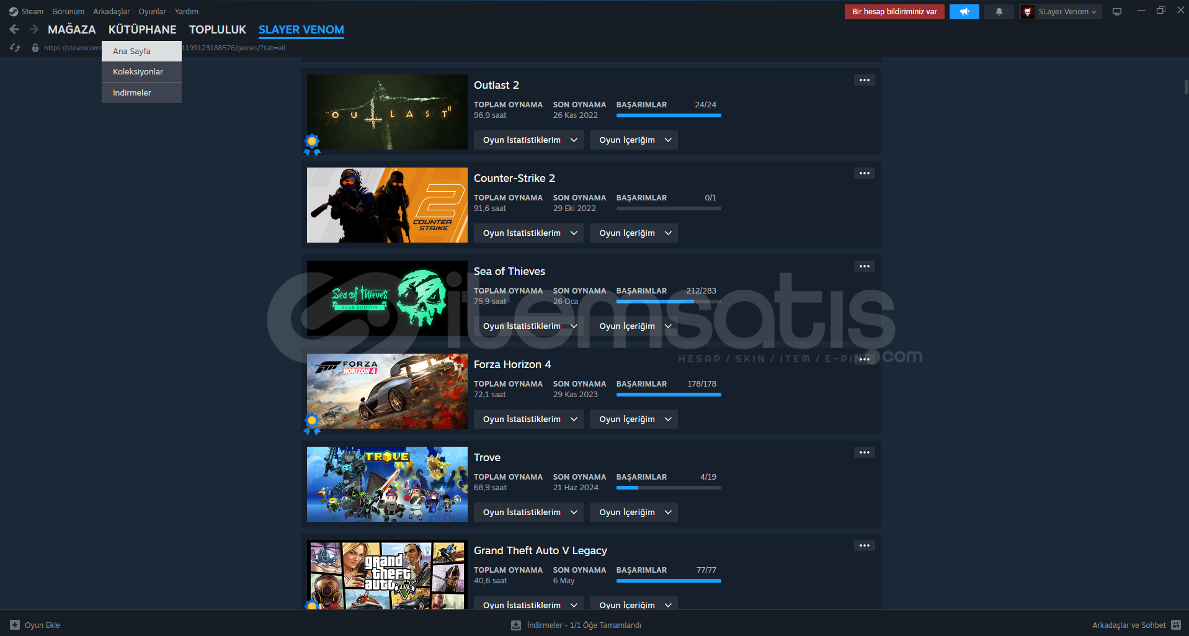Open Counter-Strike 2 title link
This screenshot has width=1189, height=636.
[514, 178]
